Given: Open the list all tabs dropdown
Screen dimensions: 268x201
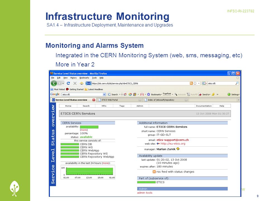Looking at the screenshot, I should 238,100.
